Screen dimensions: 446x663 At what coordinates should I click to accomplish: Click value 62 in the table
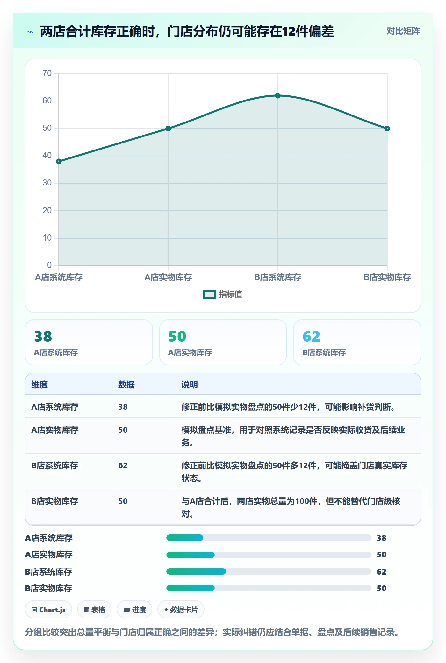click(123, 466)
